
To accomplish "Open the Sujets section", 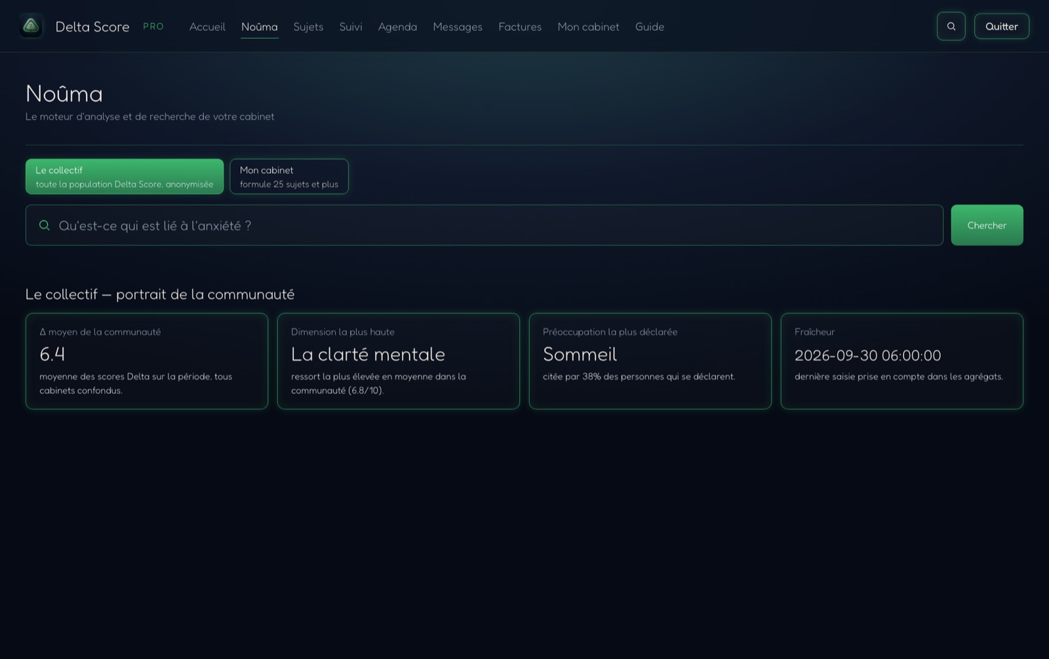I will [308, 27].
